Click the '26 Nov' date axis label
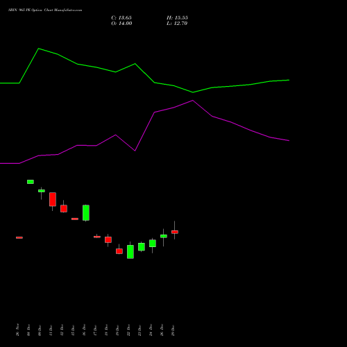 [x=17, y=330]
